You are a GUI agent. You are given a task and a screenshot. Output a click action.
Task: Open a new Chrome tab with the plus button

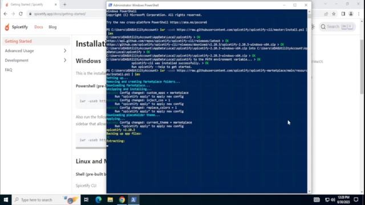[64, 5]
